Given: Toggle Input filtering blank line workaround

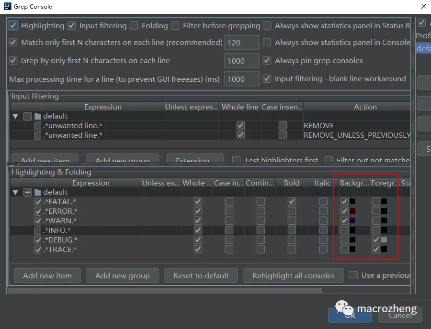Looking at the screenshot, I should point(267,79).
